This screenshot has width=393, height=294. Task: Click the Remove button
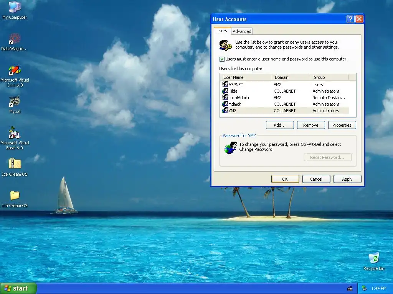311,125
